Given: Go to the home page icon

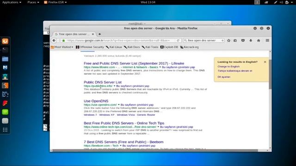Looking at the screenshot, I should 259,41.
